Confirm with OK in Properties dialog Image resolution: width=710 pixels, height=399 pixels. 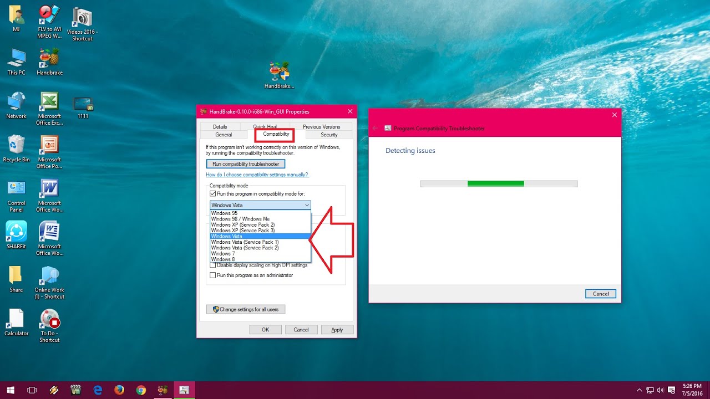pos(265,330)
